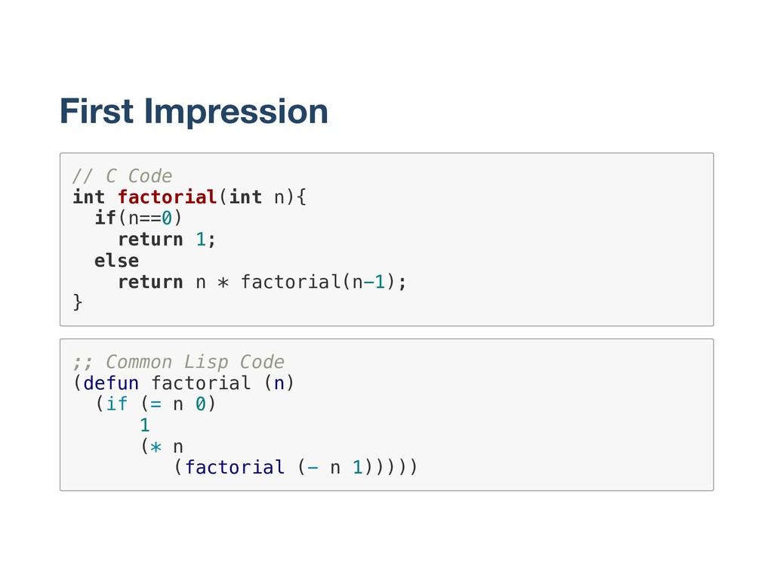
Task: Click the standalone "1" in the Lisp code
Action: 145,425
